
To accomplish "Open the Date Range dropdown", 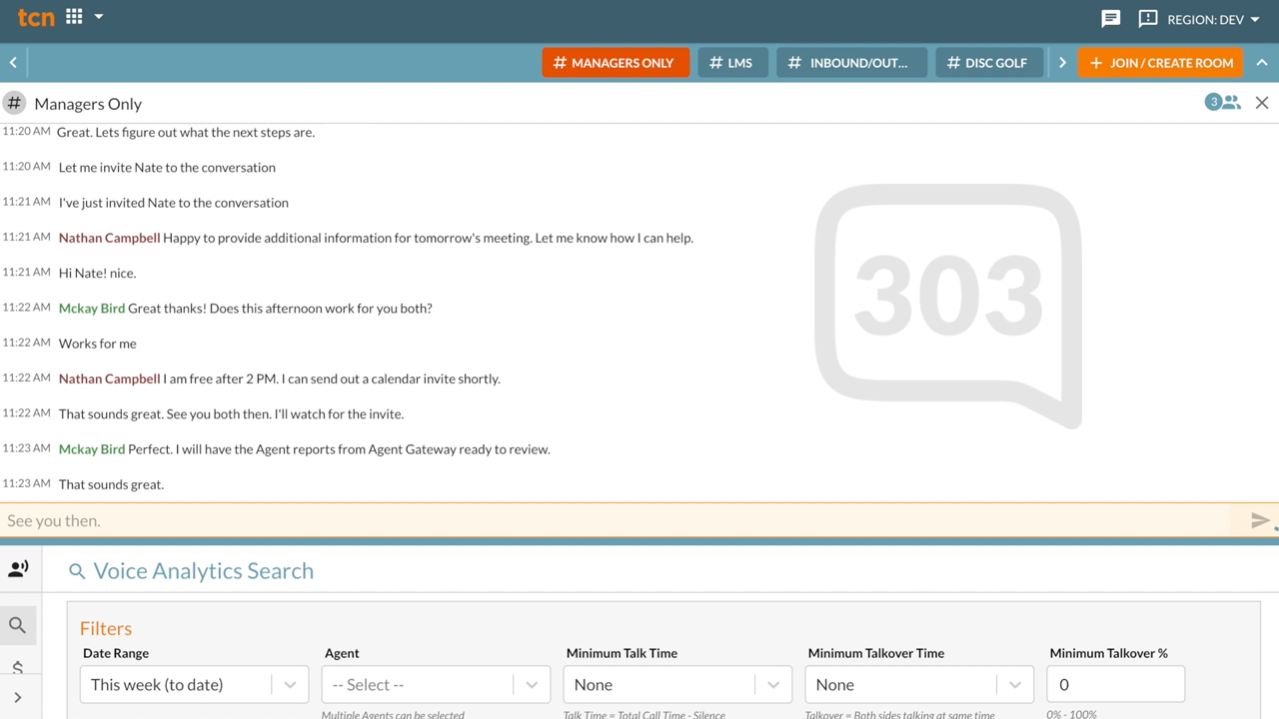I will click(194, 685).
